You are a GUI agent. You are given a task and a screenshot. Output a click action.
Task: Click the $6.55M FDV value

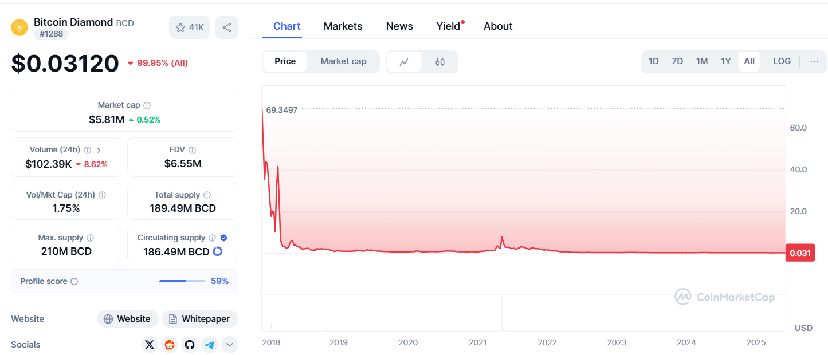183,164
